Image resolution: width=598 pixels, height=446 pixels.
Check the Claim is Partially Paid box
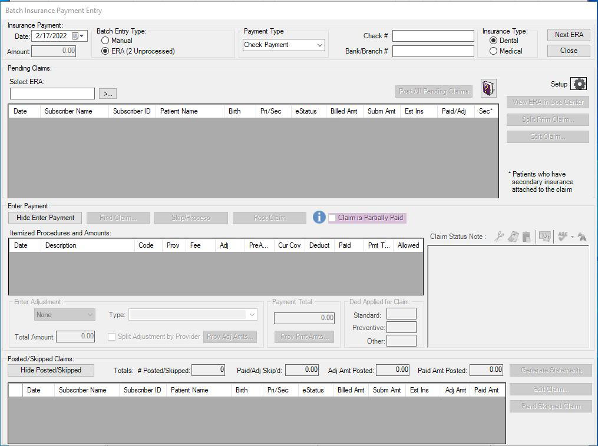(x=332, y=218)
